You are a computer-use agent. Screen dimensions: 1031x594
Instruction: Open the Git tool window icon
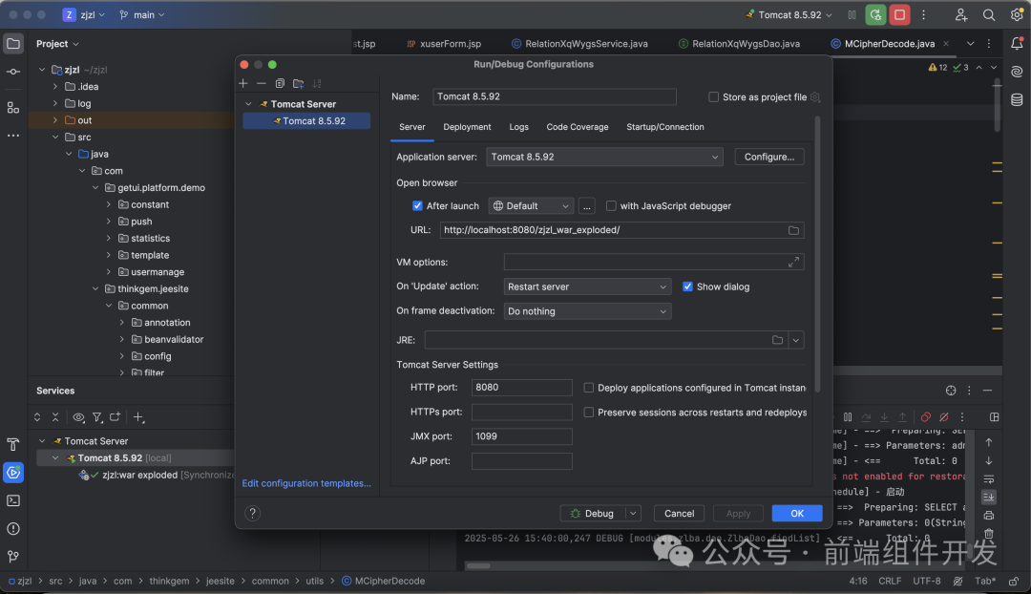click(13, 557)
